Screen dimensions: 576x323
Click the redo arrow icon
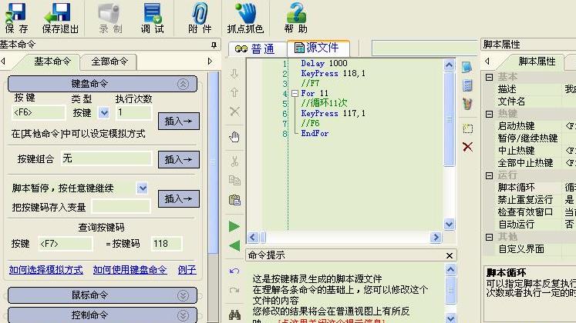pyautogui.click(x=234, y=291)
